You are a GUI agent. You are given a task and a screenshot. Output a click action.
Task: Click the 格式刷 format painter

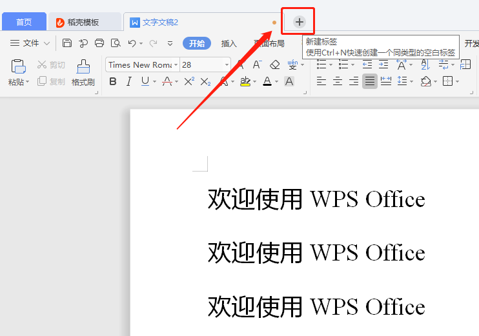pyautogui.click(x=83, y=73)
